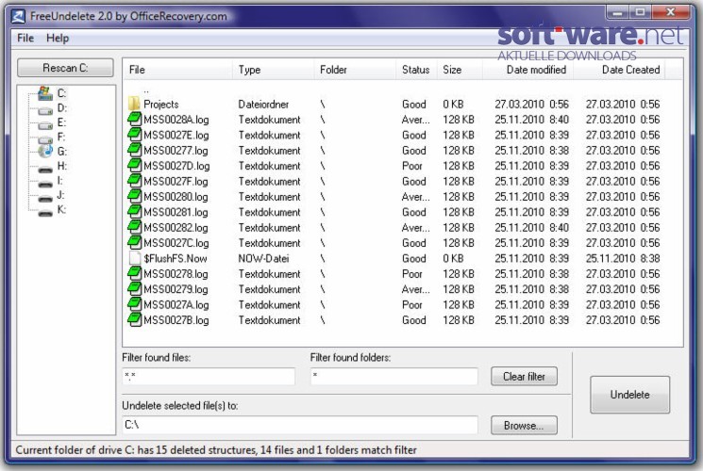This screenshot has height=471, width=703.
Task: Minimize the FreeUndelete window
Action: click(x=617, y=12)
